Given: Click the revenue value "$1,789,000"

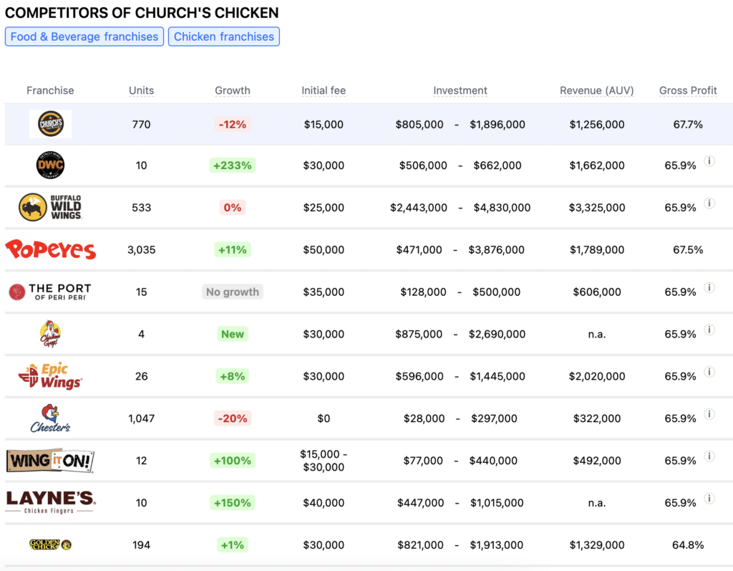Looking at the screenshot, I should (x=597, y=249).
